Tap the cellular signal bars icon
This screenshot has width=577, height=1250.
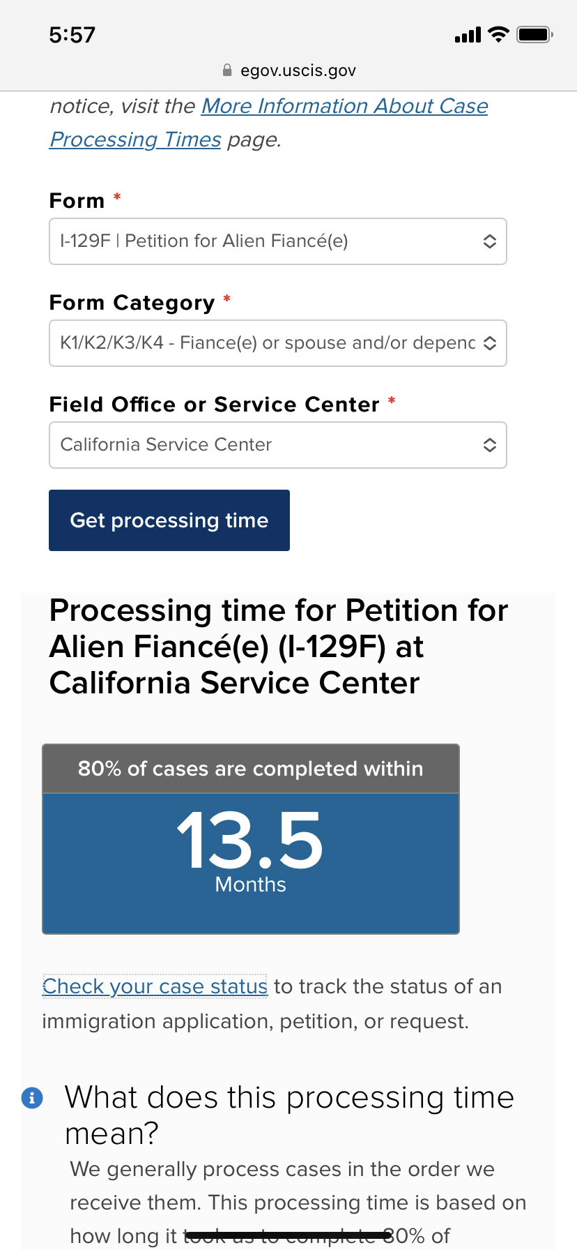468,35
